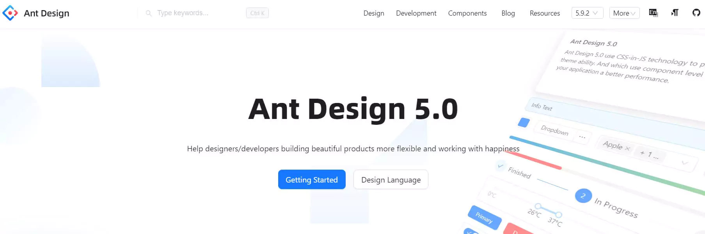Click the Getting Started button
Image resolution: width=705 pixels, height=234 pixels.
[312, 179]
